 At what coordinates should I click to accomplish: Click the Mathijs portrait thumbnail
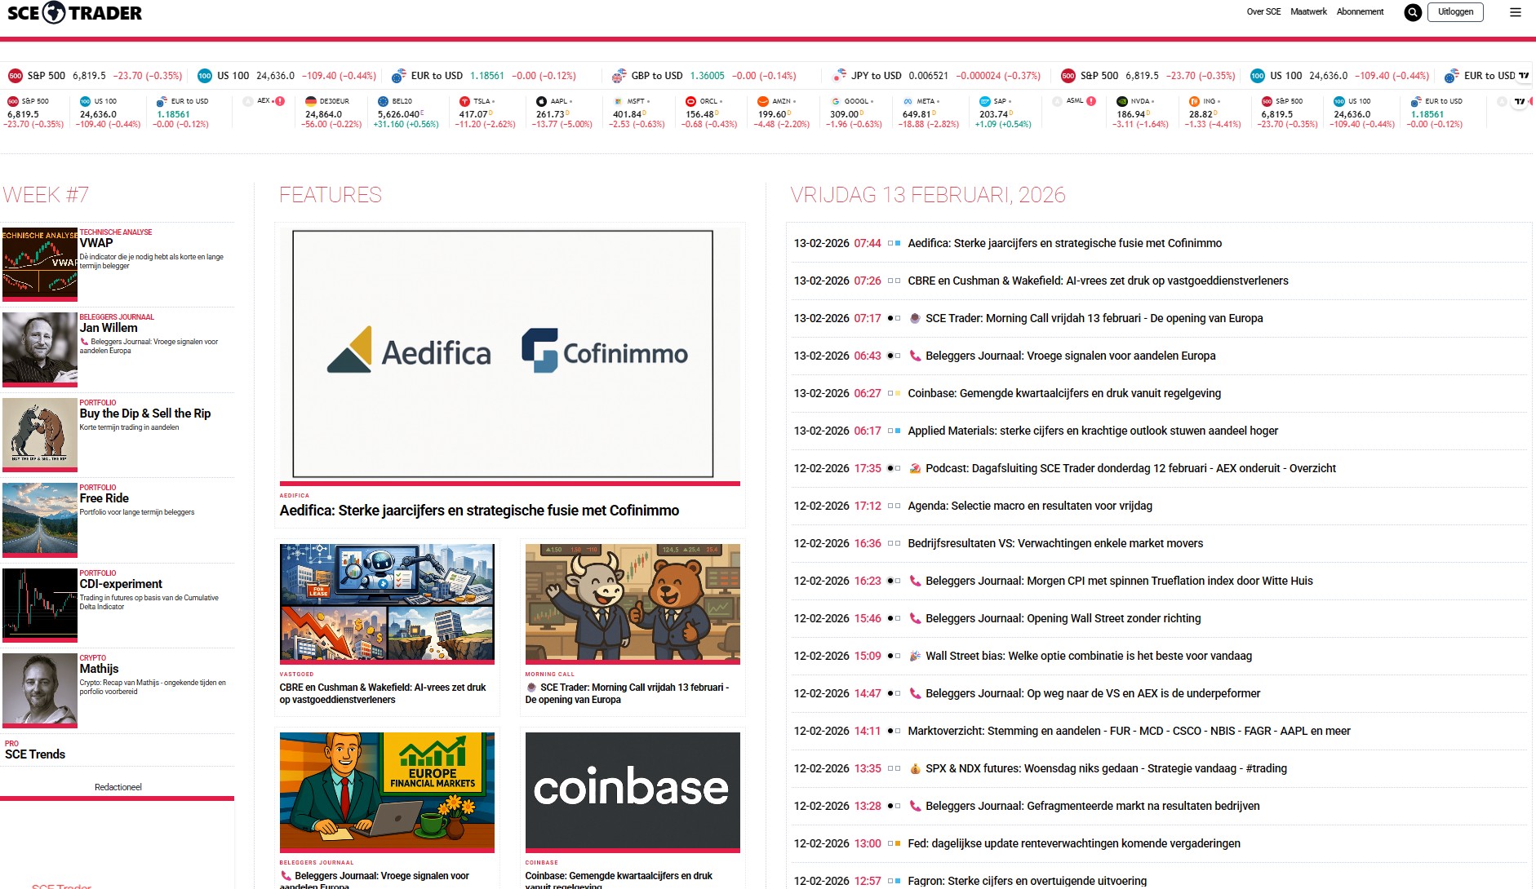(x=40, y=689)
